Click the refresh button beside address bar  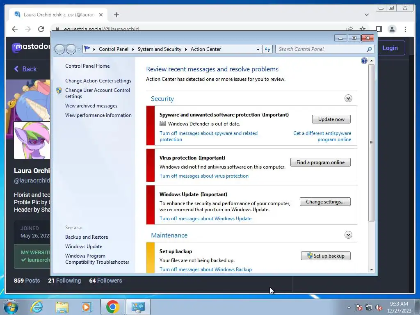click(x=267, y=49)
